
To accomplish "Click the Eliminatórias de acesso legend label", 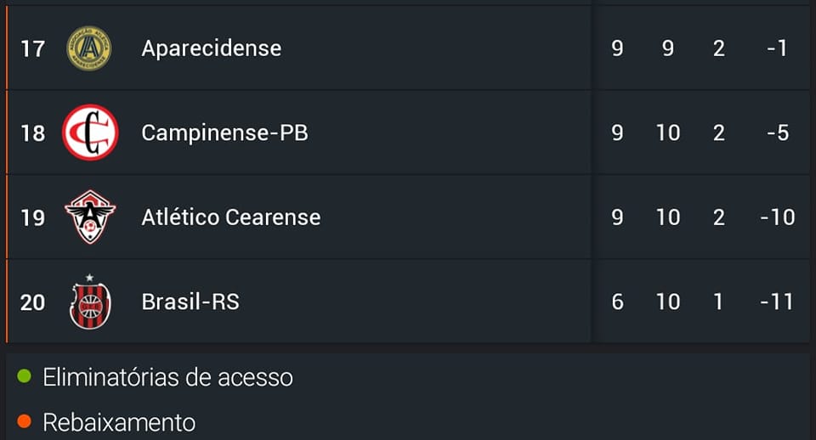I will click(x=167, y=377).
